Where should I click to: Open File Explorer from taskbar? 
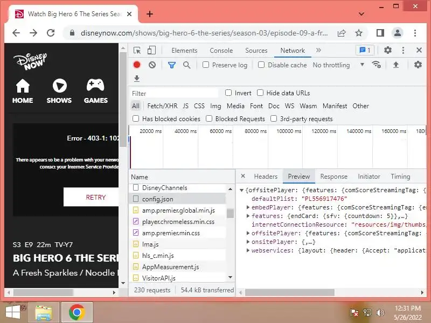tap(44, 312)
